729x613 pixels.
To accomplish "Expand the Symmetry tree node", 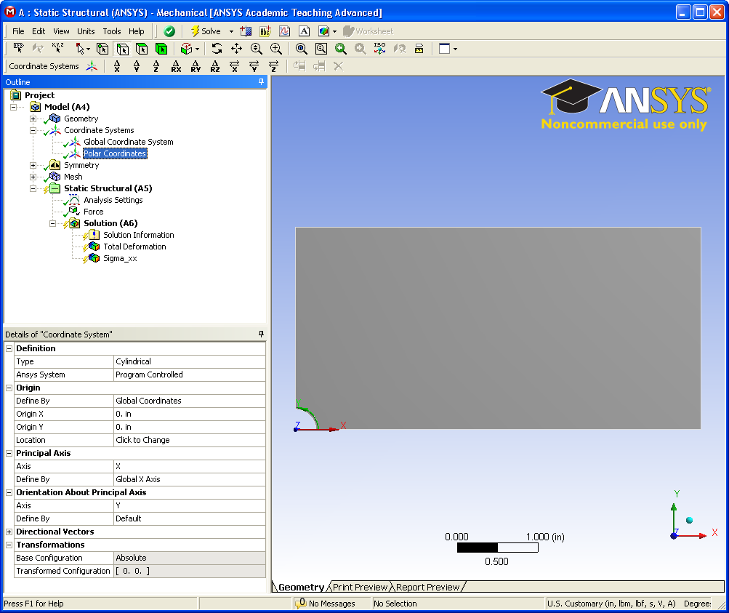I will [33, 165].
